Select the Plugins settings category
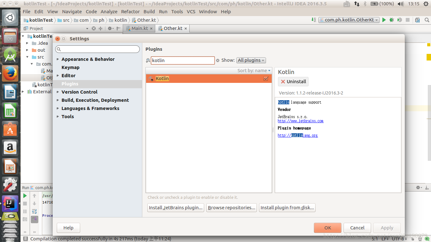Viewport: 431px width, 242px height. click(x=97, y=84)
